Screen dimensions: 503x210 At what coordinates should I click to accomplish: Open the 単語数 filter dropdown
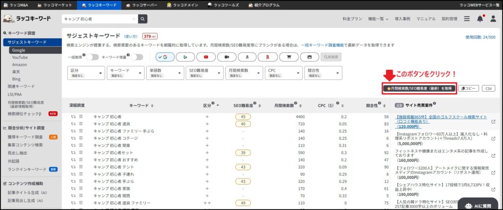pyautogui.click(x=165, y=73)
